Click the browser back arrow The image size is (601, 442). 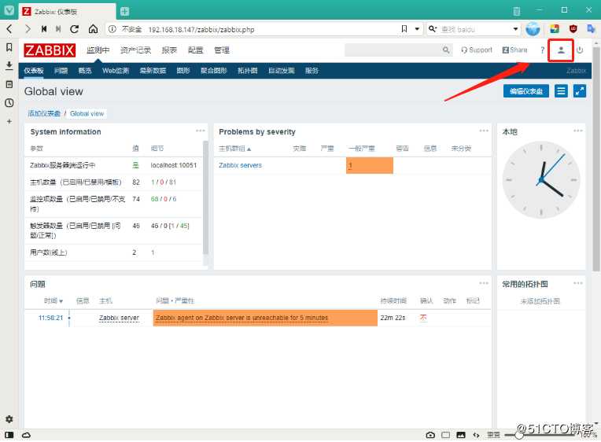click(9, 29)
